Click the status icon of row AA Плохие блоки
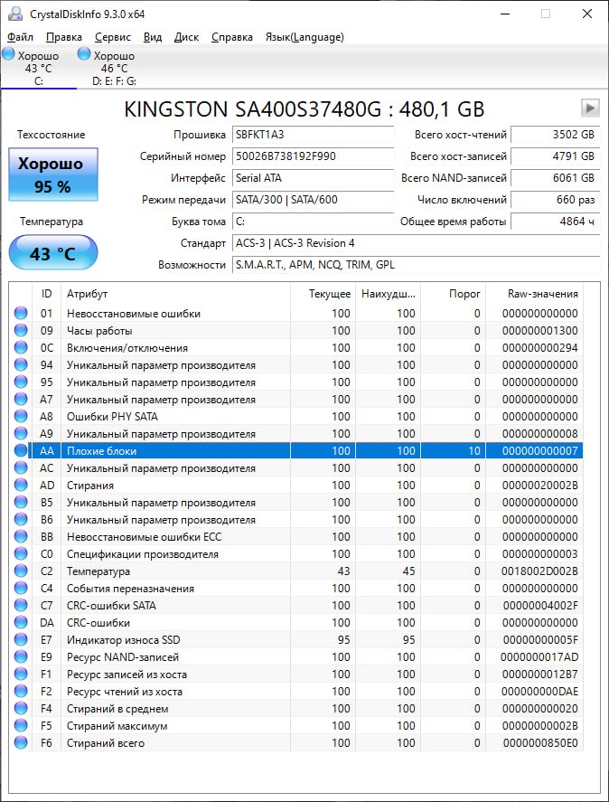609x802 pixels. (21, 450)
